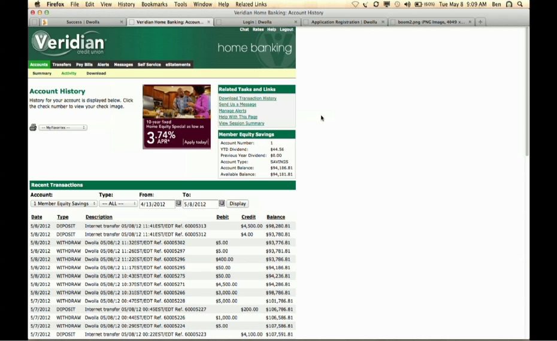Click the From date field 4/13/2012
This screenshot has height=341, width=557.
(x=157, y=204)
